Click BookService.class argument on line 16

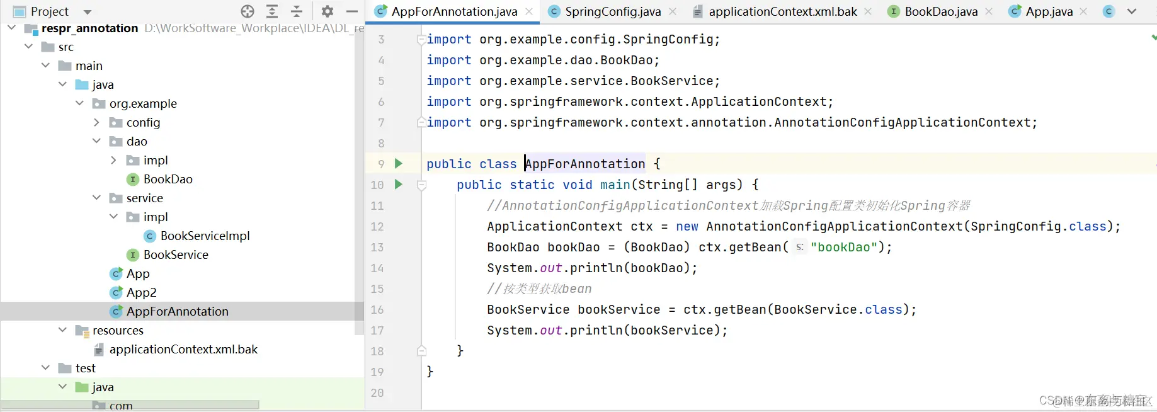tap(838, 309)
